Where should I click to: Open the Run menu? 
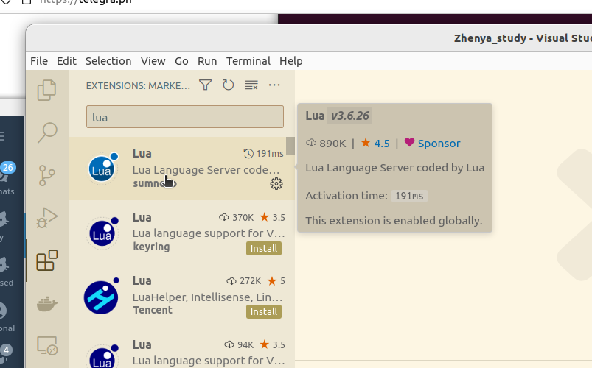[207, 61]
